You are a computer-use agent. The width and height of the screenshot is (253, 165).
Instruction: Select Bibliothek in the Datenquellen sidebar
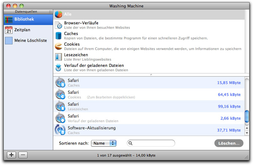(28, 19)
